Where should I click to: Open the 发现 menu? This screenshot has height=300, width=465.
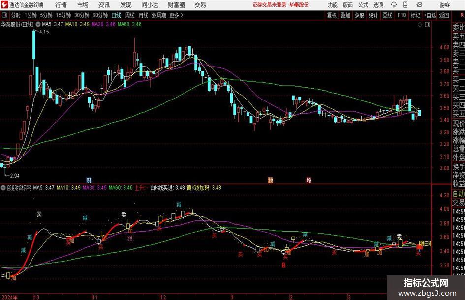[x=126, y=5]
